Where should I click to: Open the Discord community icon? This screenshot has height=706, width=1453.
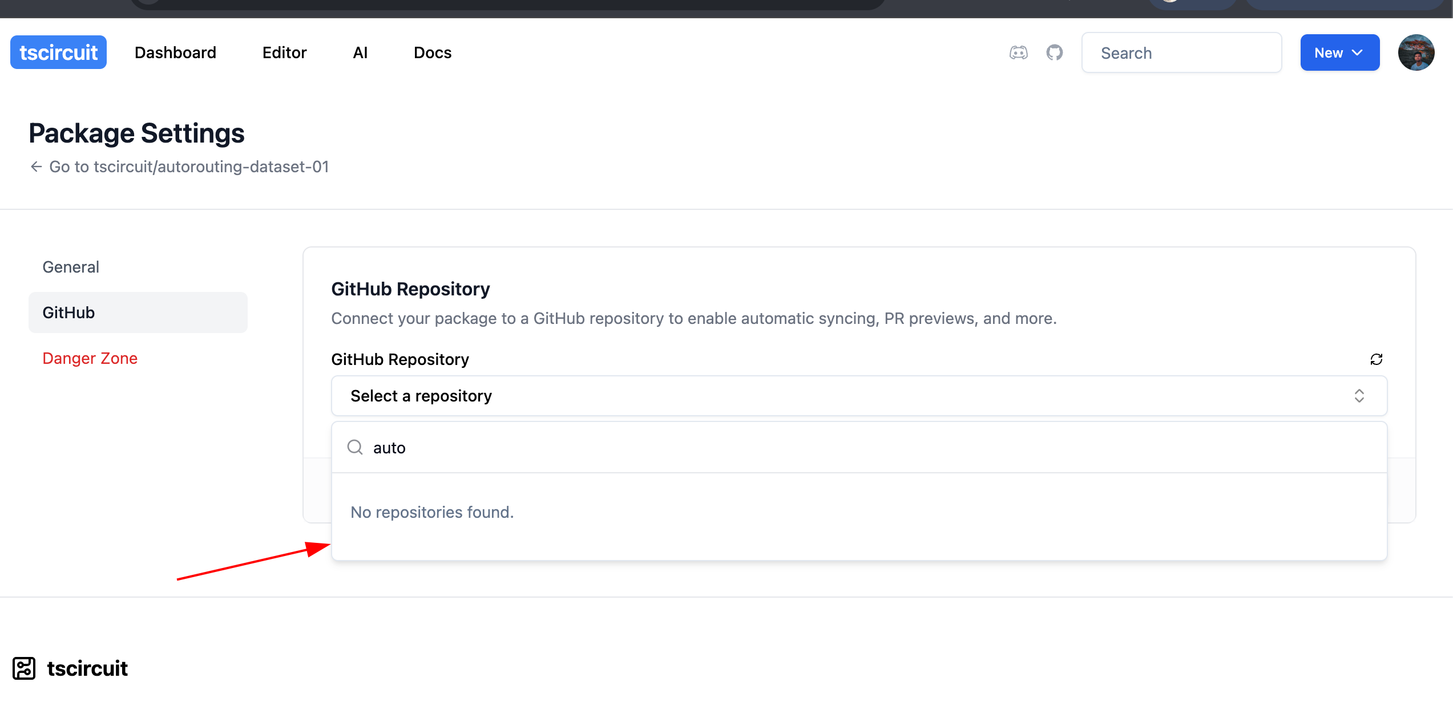point(1018,53)
